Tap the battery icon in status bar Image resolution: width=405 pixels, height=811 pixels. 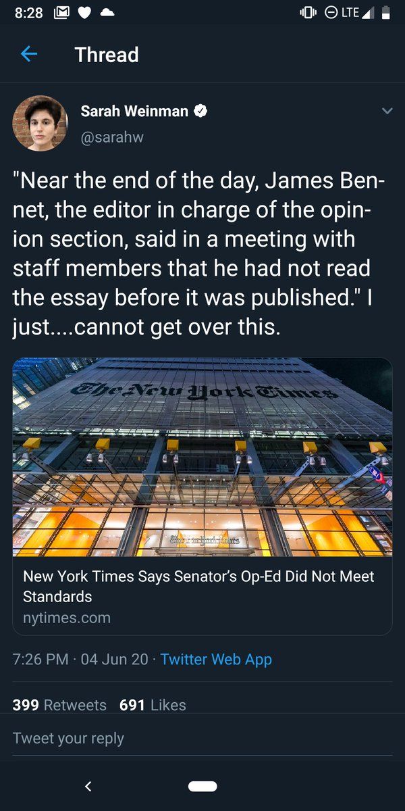tap(386, 13)
